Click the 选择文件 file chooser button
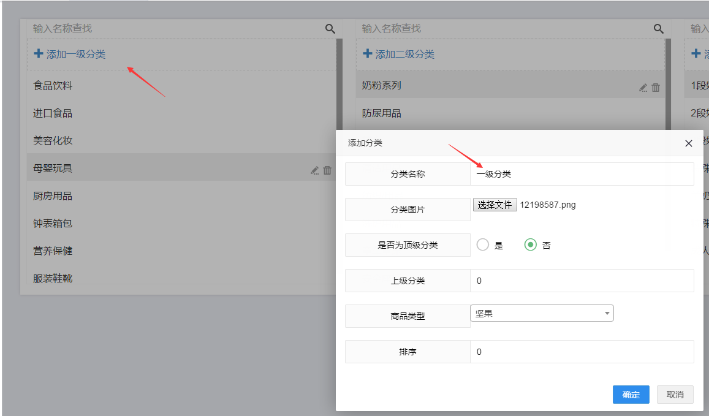This screenshot has width=709, height=416. click(495, 205)
